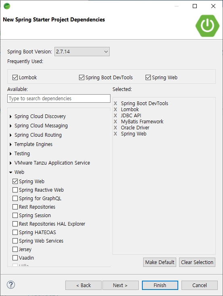
Task: Uncheck Spring Boot DevTools in Frequently Used
Action: (81, 77)
